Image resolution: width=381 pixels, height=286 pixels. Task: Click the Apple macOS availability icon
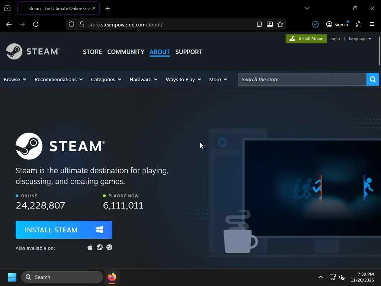click(x=90, y=248)
